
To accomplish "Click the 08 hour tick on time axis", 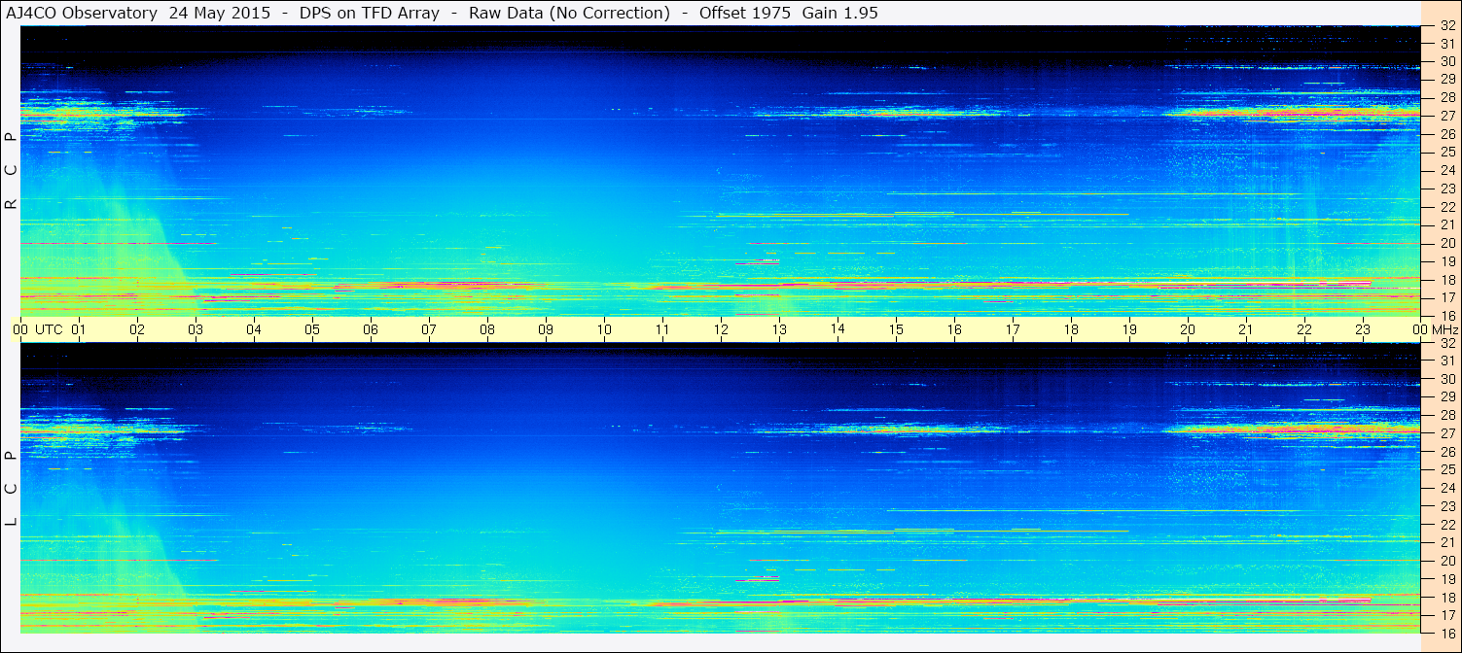I will [x=487, y=329].
